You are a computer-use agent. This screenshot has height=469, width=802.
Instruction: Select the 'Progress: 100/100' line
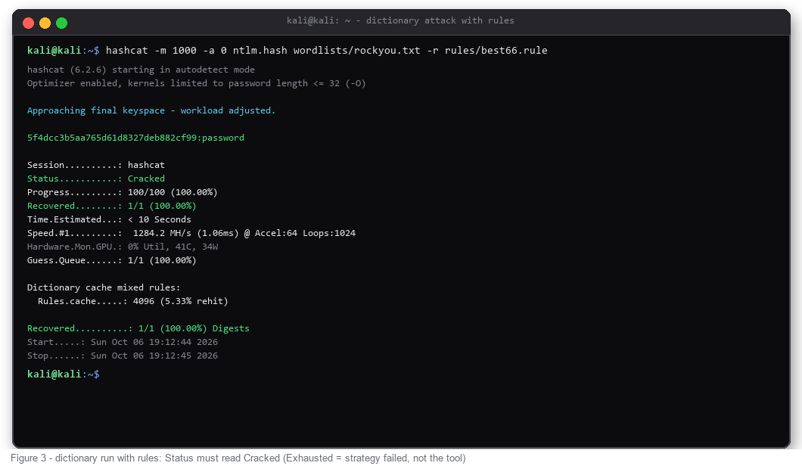123,192
